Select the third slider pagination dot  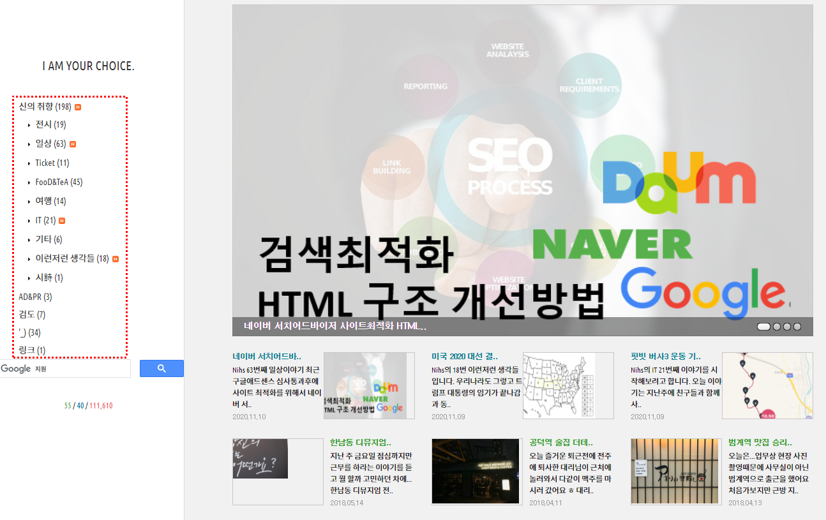click(x=787, y=327)
